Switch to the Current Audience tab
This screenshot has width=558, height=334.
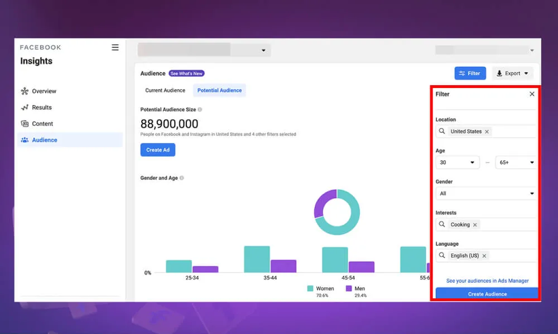pyautogui.click(x=164, y=90)
